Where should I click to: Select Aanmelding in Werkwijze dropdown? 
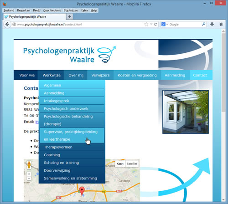point(72,93)
